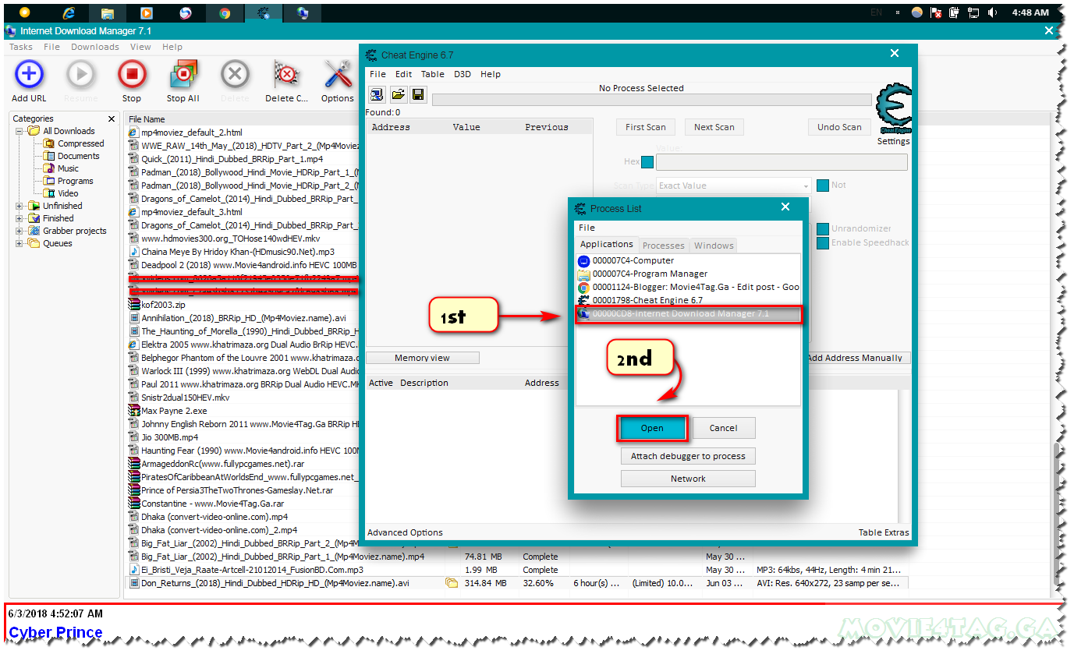The image size is (1074, 654).
Task: Click the Cheat Engine taskbar icon
Action: point(264,12)
